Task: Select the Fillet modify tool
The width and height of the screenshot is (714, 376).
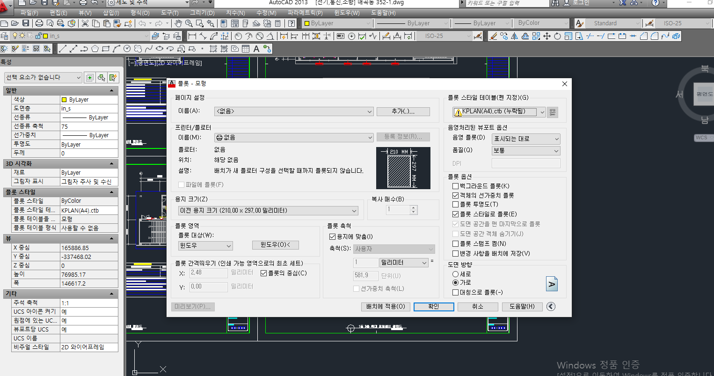Action: [655, 36]
